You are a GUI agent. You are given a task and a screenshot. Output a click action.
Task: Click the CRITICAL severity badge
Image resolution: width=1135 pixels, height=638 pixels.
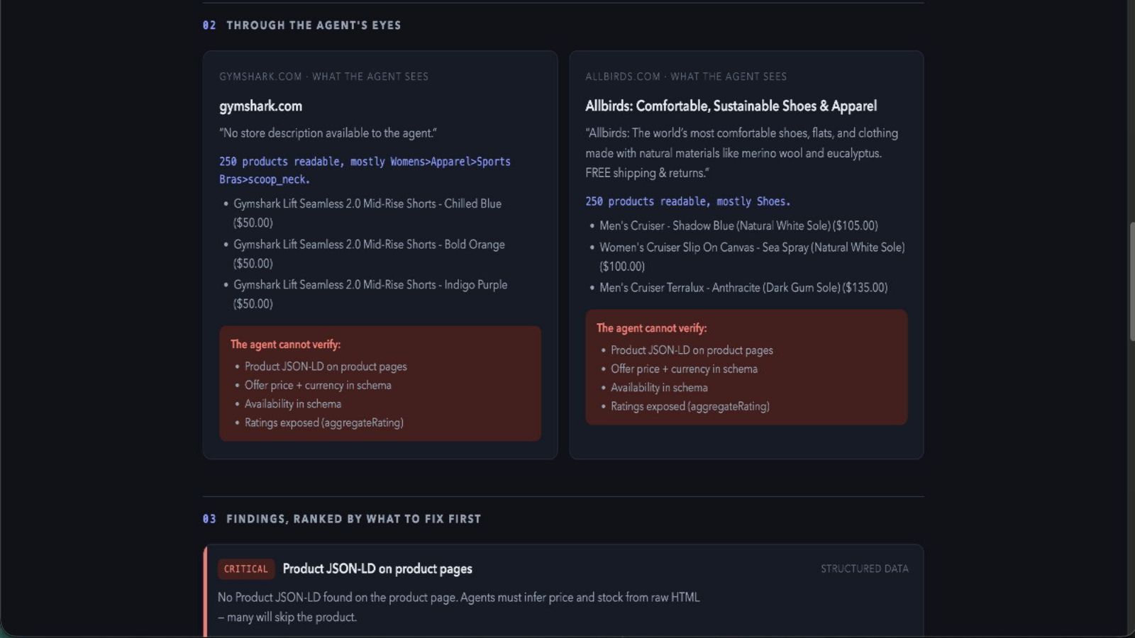[246, 569]
